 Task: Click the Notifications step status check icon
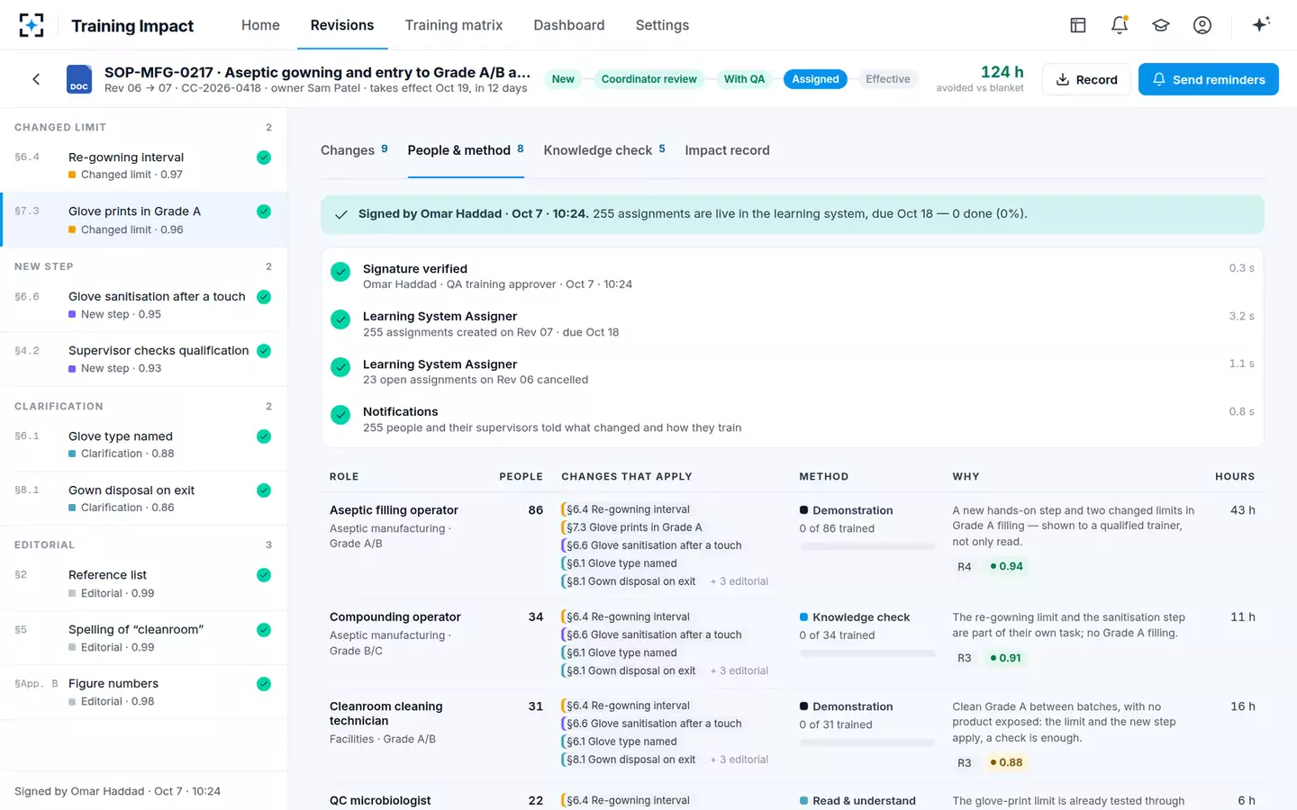pos(340,415)
